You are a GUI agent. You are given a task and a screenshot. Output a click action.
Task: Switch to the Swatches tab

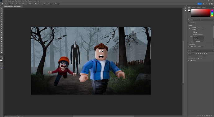point(194,7)
